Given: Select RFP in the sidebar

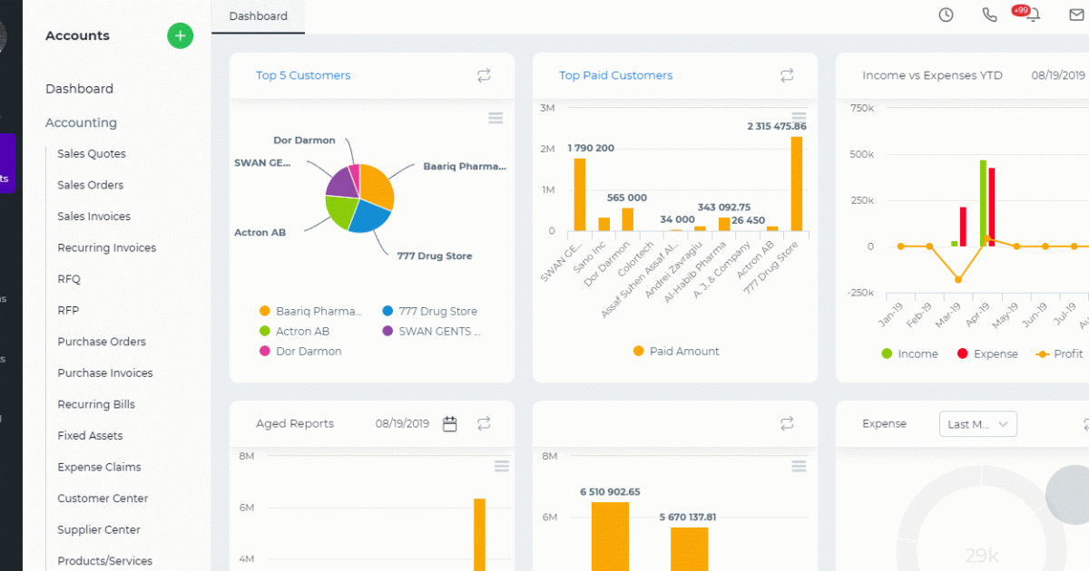Looking at the screenshot, I should (68, 310).
